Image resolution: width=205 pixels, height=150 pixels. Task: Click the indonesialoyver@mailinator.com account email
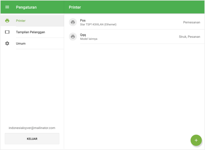(x=32, y=128)
